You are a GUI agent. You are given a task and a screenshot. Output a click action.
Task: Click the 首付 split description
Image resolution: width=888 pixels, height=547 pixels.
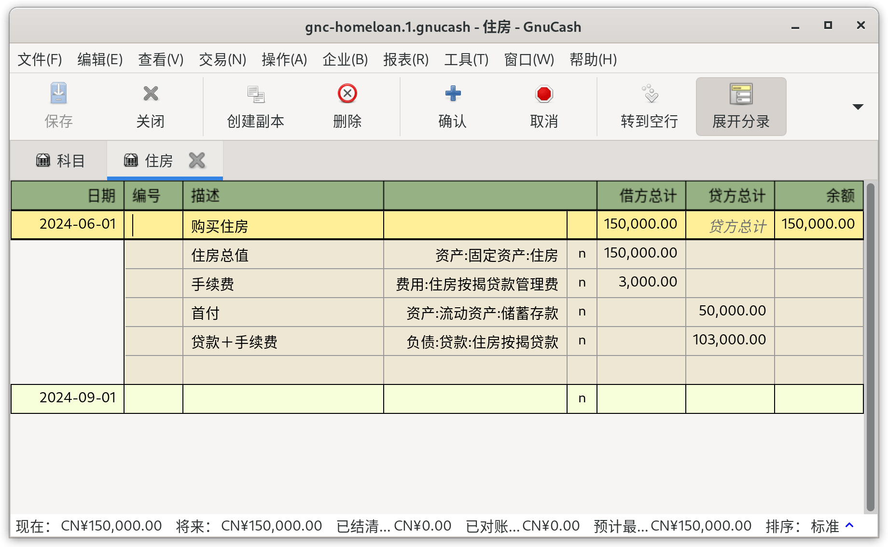pyautogui.click(x=283, y=312)
